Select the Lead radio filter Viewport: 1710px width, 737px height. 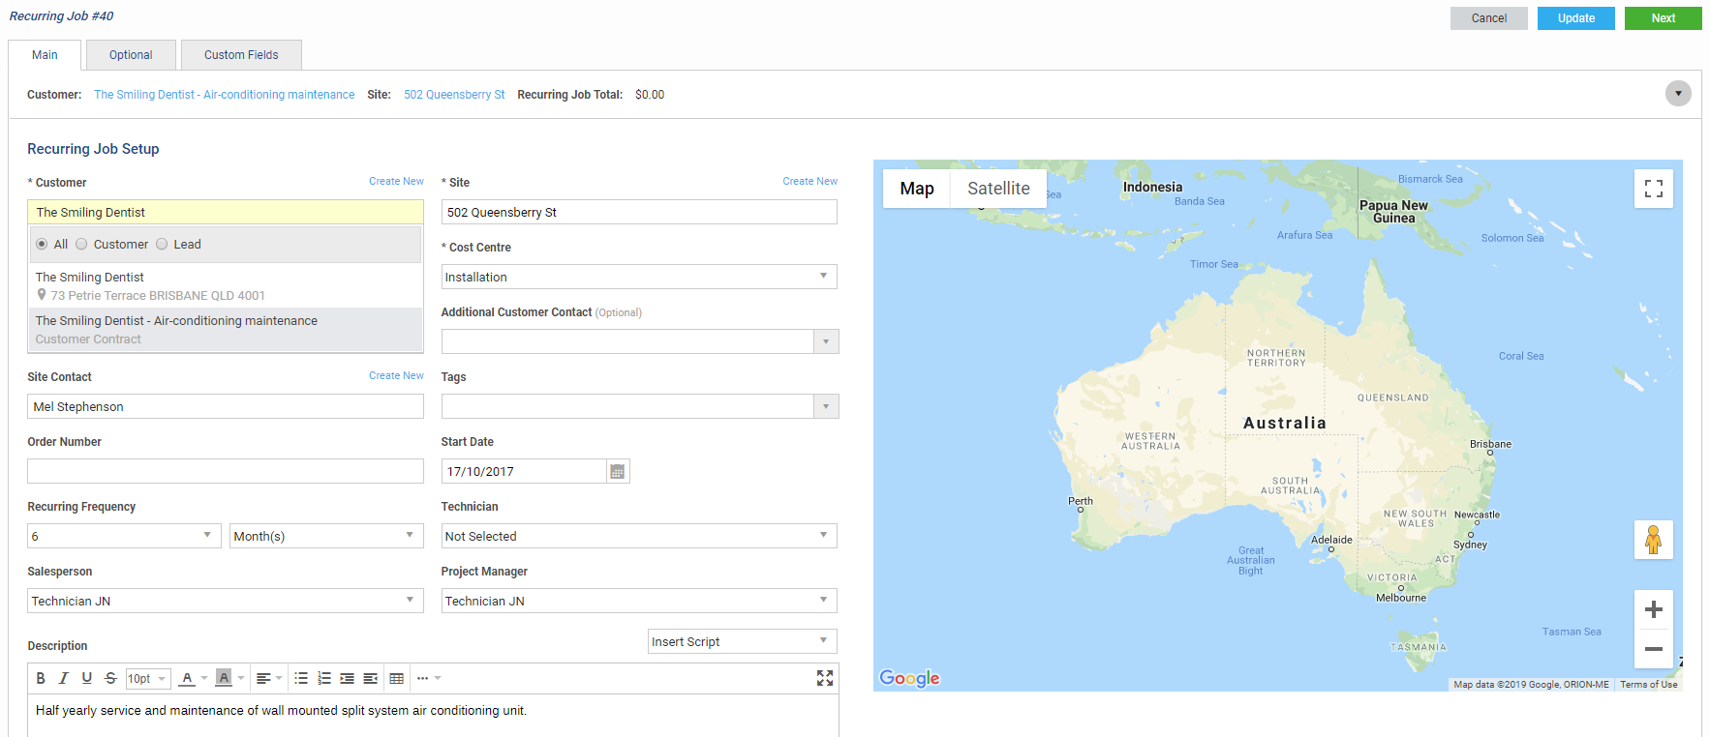coord(162,245)
